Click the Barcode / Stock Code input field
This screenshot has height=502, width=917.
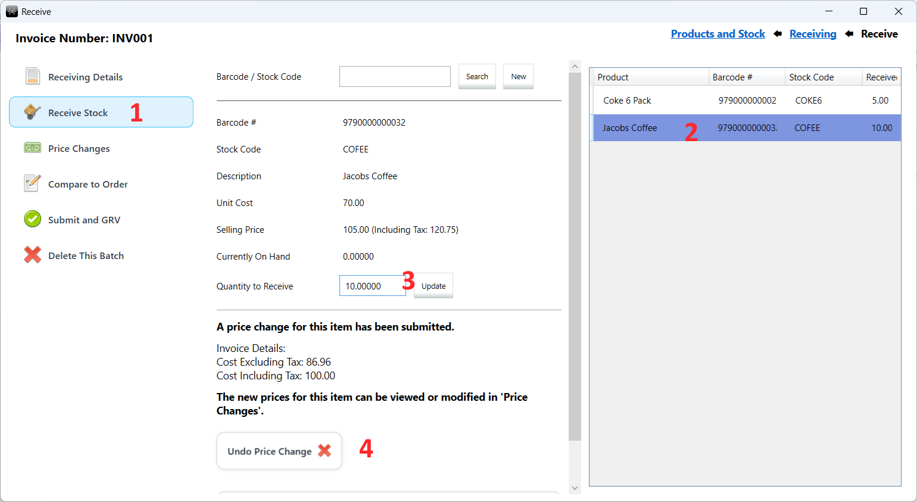click(395, 76)
